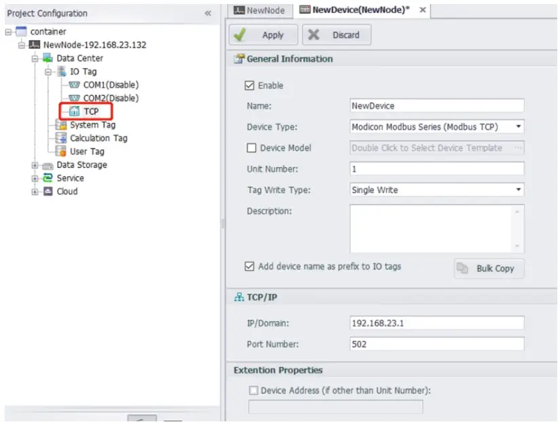
Task: Click the IP/Domain field 192.168.23.1
Action: point(436,323)
